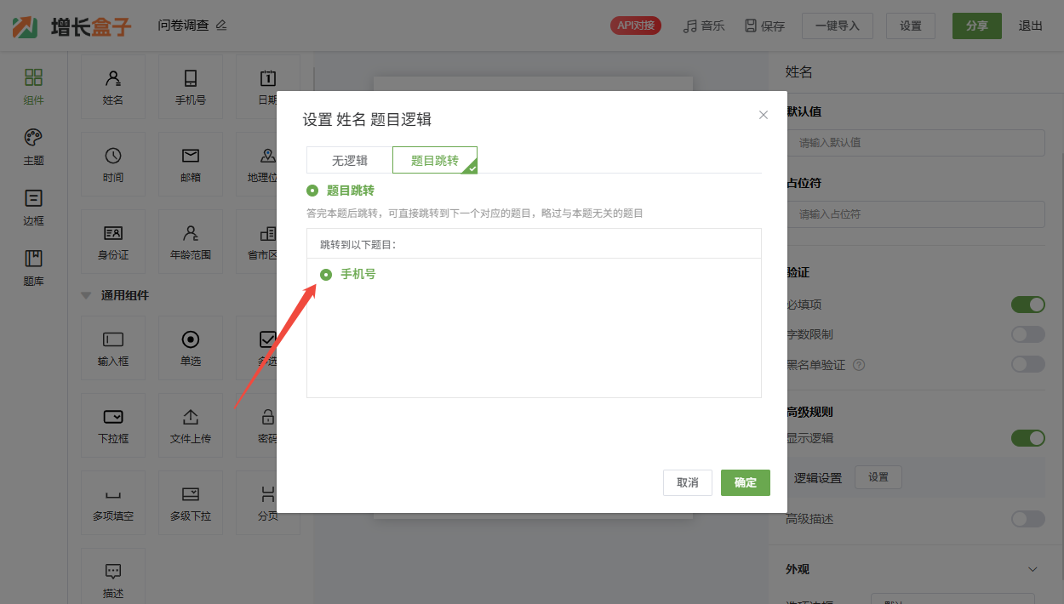Click the green 分享 button
Viewport: 1064px width, 604px height.
(977, 26)
